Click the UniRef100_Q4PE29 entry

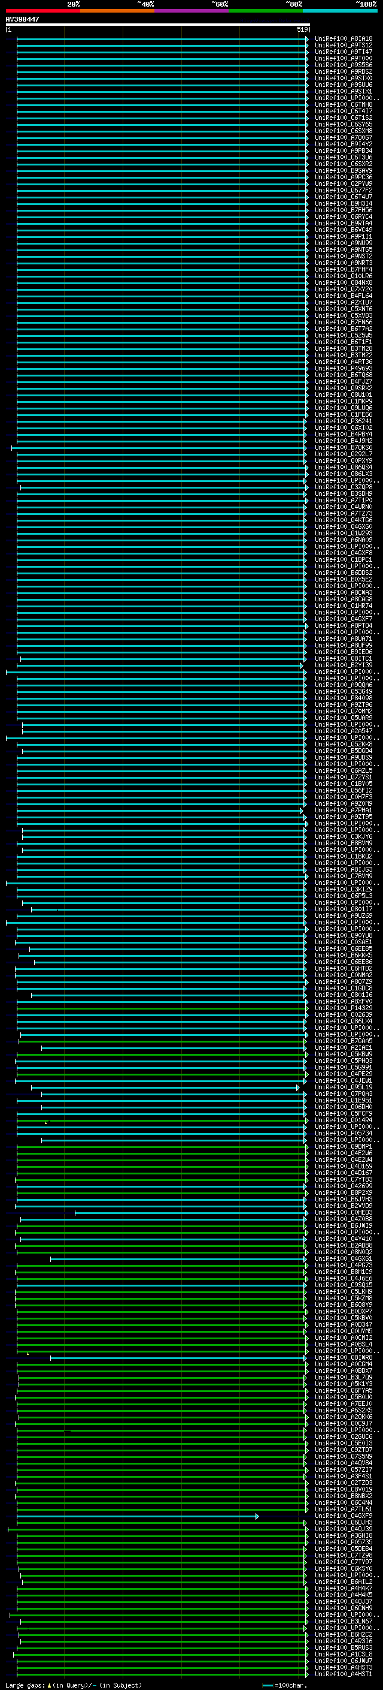tap(344, 1074)
